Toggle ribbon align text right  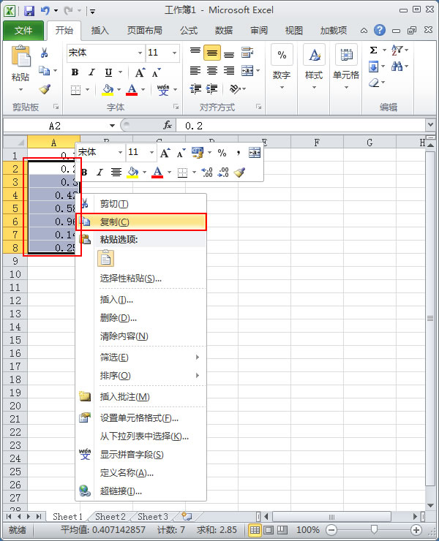click(x=229, y=71)
